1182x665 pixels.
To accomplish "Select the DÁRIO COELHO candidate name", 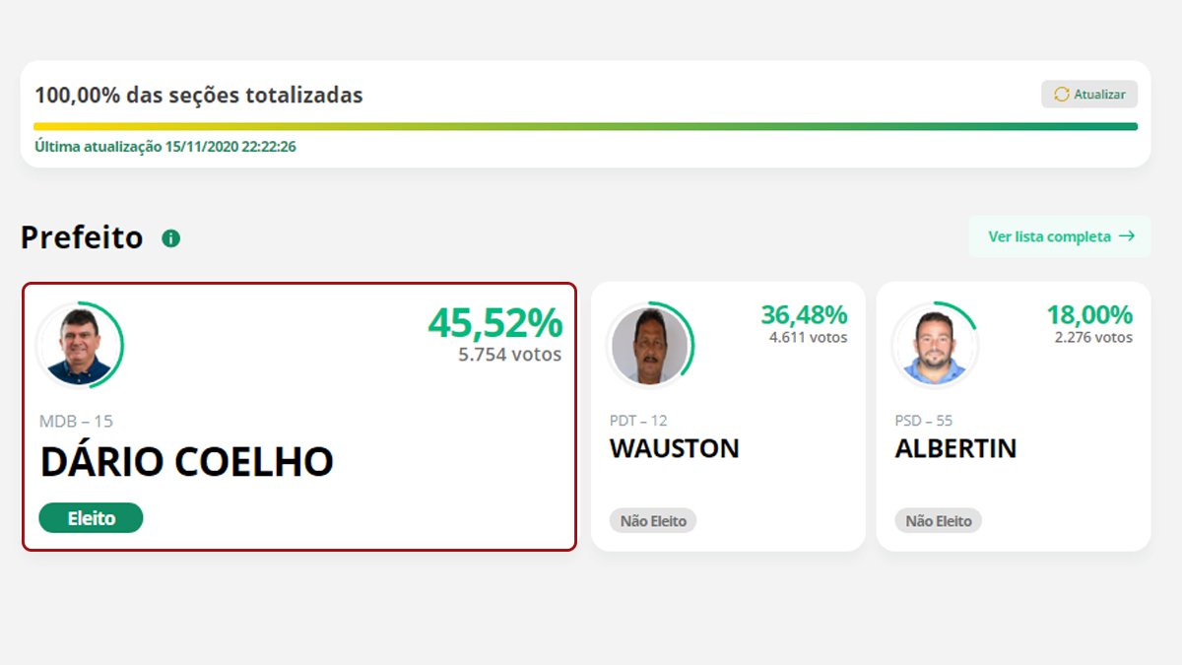I will (186, 462).
